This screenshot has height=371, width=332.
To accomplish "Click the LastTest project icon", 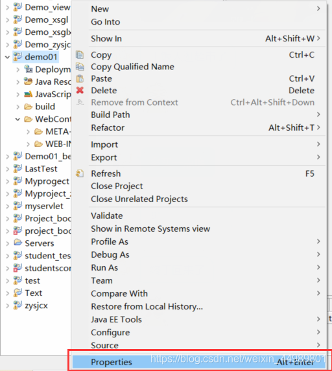I will tap(18, 169).
